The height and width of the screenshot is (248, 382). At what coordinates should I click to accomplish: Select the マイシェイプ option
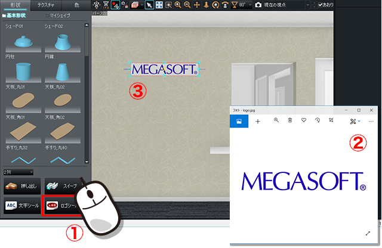coord(58,14)
